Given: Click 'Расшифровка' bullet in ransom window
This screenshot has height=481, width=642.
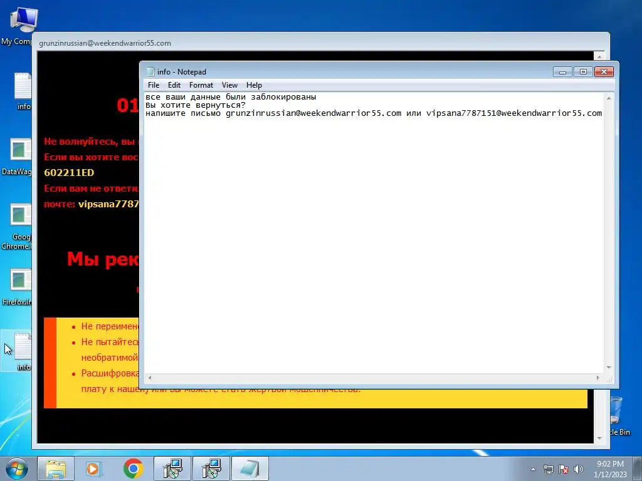Looking at the screenshot, I should point(110,373).
